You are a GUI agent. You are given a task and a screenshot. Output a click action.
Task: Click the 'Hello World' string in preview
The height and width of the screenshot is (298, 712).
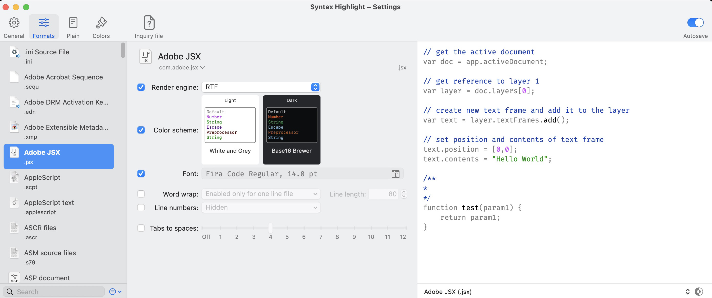tap(520, 159)
